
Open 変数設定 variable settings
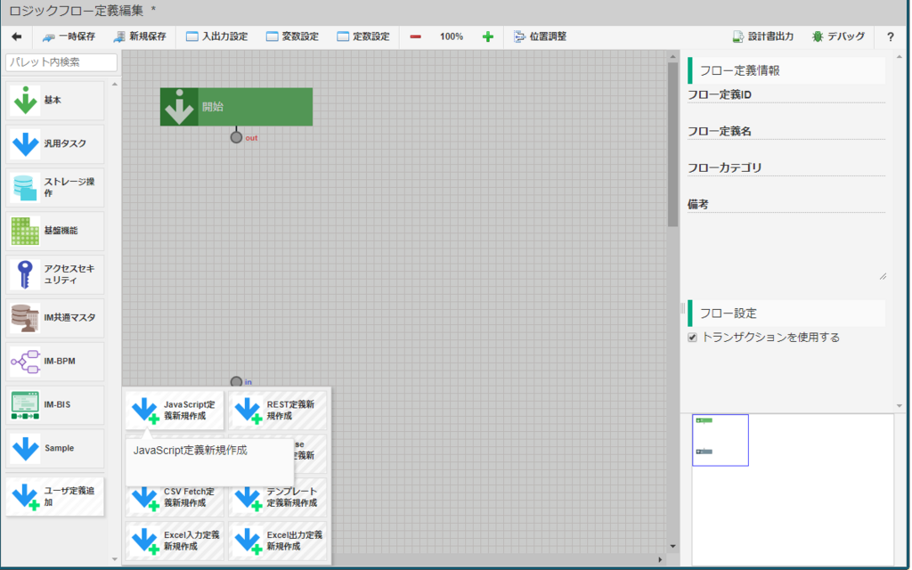[292, 37]
